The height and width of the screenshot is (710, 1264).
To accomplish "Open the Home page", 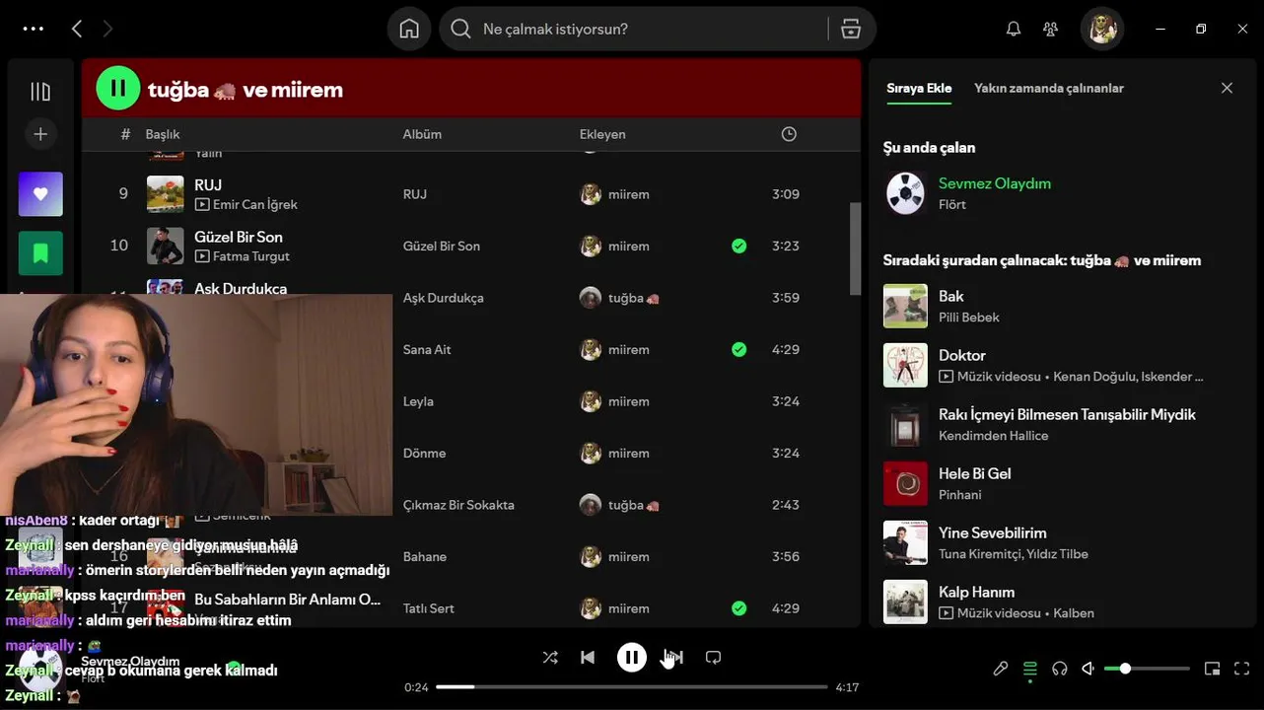I will (409, 29).
